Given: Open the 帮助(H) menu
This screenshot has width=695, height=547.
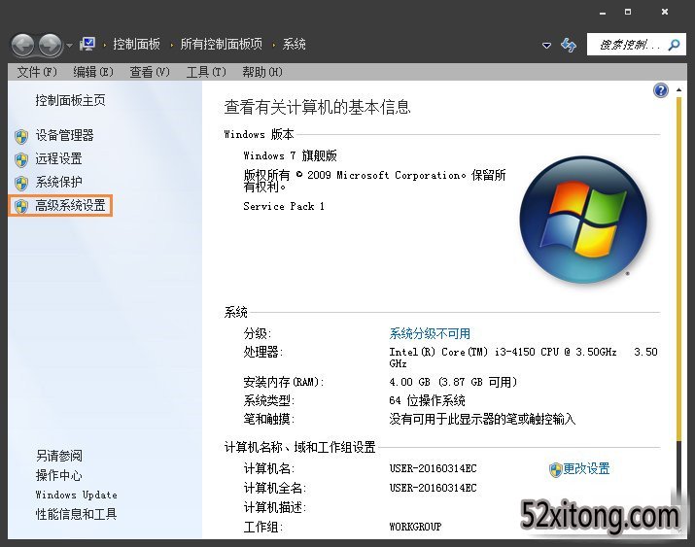Looking at the screenshot, I should click(x=261, y=72).
